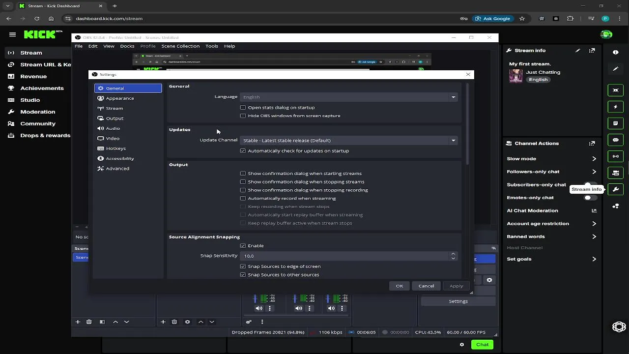Expand Account age restriction options

(594, 224)
